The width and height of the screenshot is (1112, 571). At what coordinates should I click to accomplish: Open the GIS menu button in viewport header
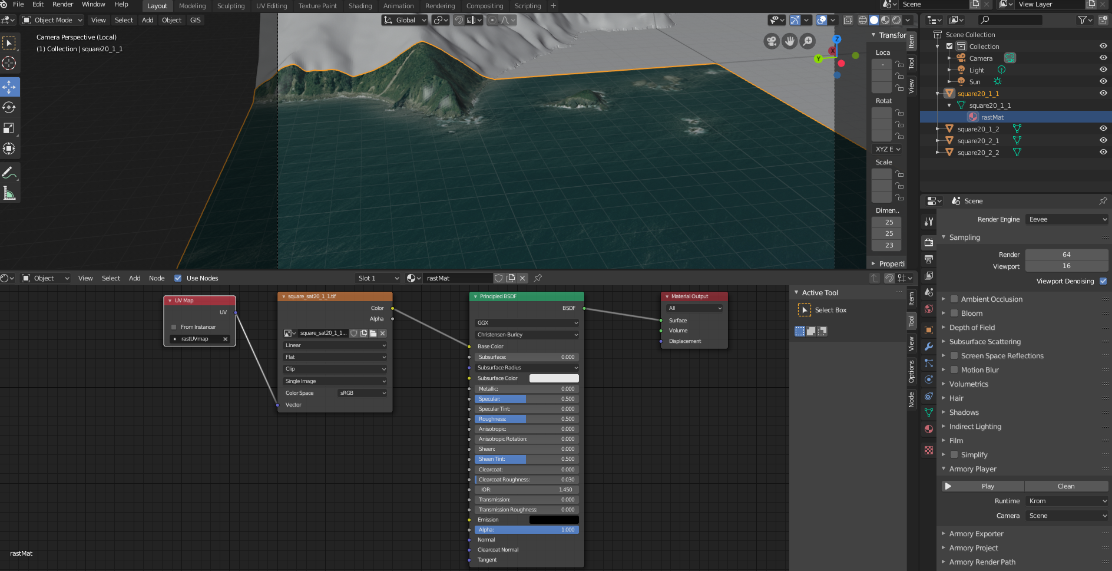point(196,20)
